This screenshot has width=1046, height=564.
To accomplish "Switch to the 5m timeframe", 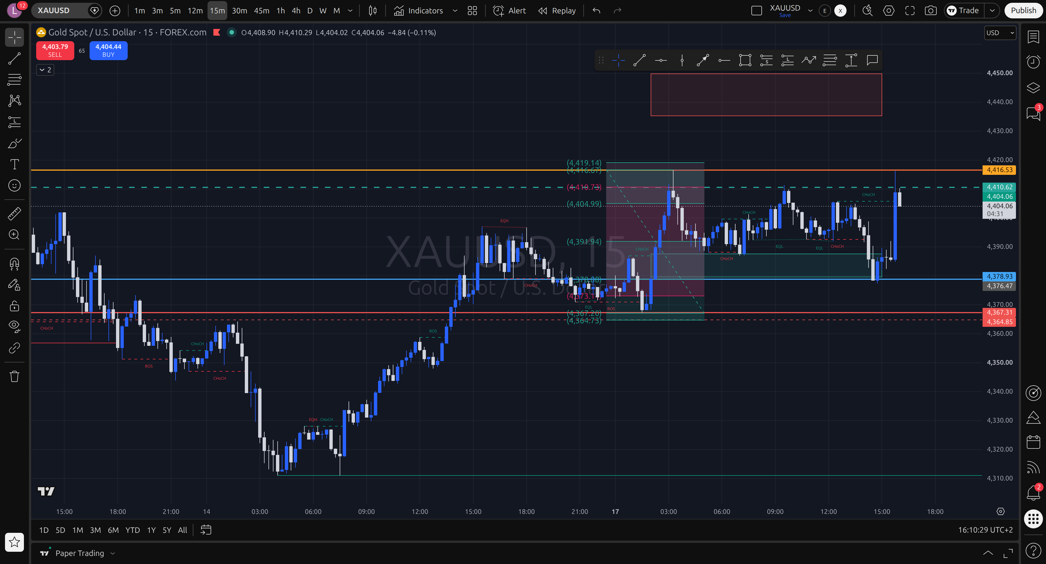I will coord(175,11).
